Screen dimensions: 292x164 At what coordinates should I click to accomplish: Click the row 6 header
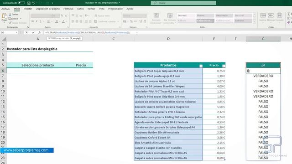(3, 71)
